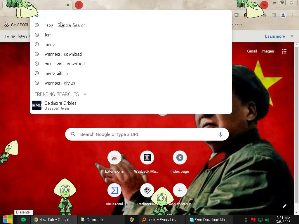Choose the 'wannacry github' suggestion
The image size is (299, 224).
click(x=131, y=83)
